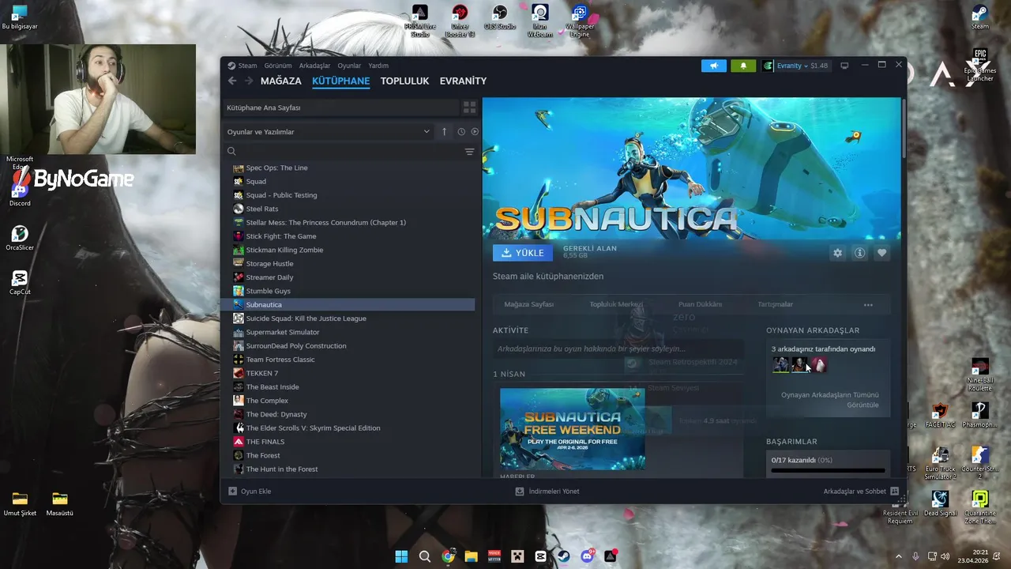The image size is (1011, 569).
Task: Click Kütüphane Ana Sayfası button
Action: (x=340, y=107)
